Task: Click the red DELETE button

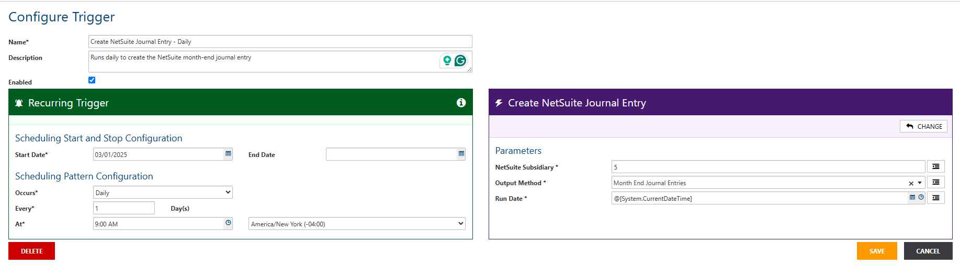Action: (x=31, y=251)
